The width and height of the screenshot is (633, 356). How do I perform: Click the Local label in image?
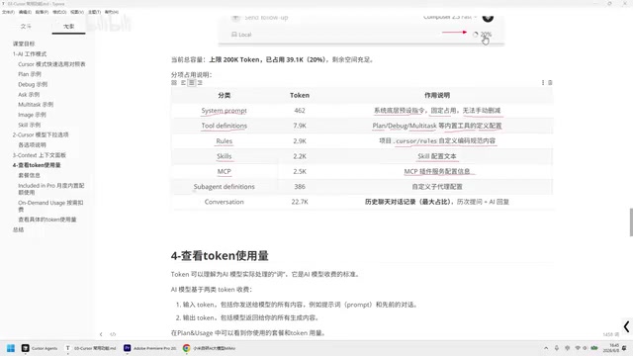click(x=241, y=35)
